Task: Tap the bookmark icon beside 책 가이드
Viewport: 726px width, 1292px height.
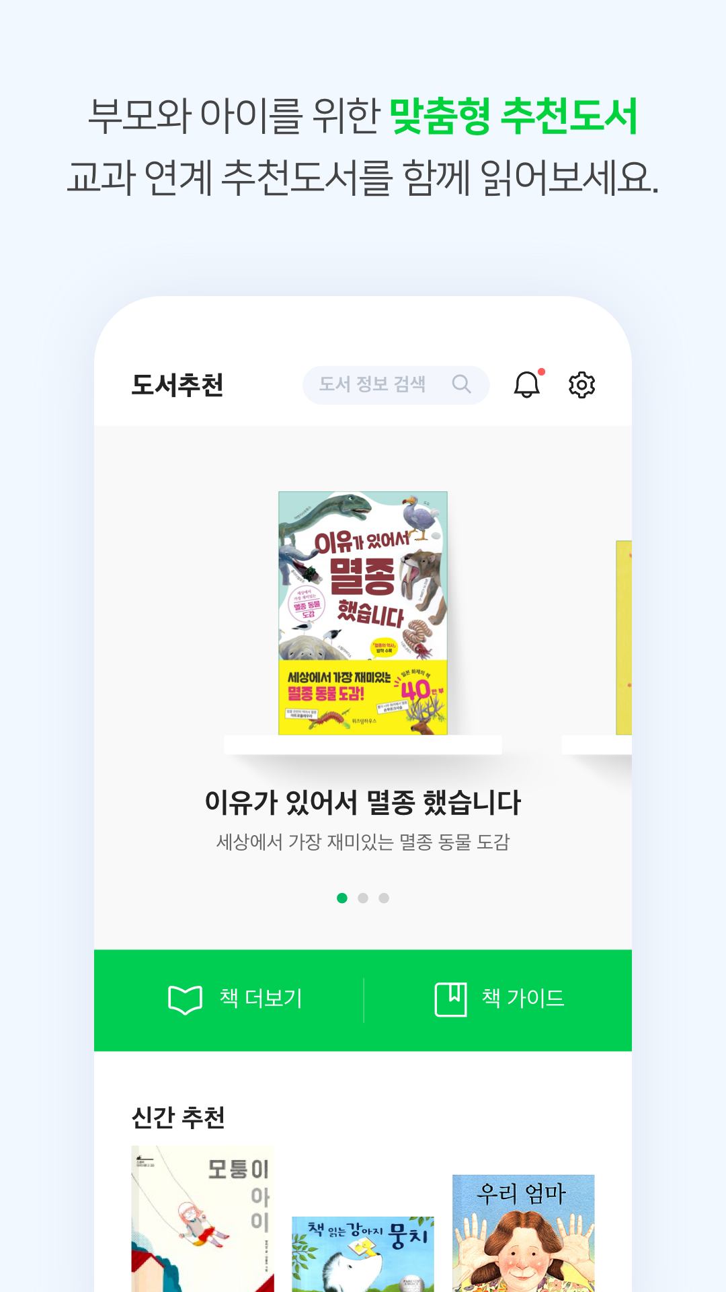Action: pos(450,999)
